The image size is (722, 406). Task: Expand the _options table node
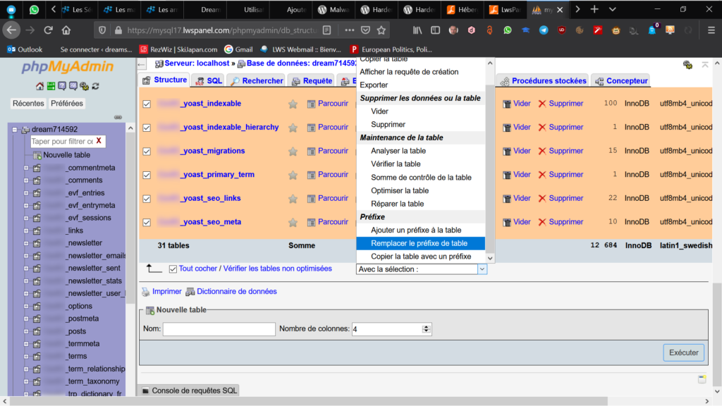[26, 306]
